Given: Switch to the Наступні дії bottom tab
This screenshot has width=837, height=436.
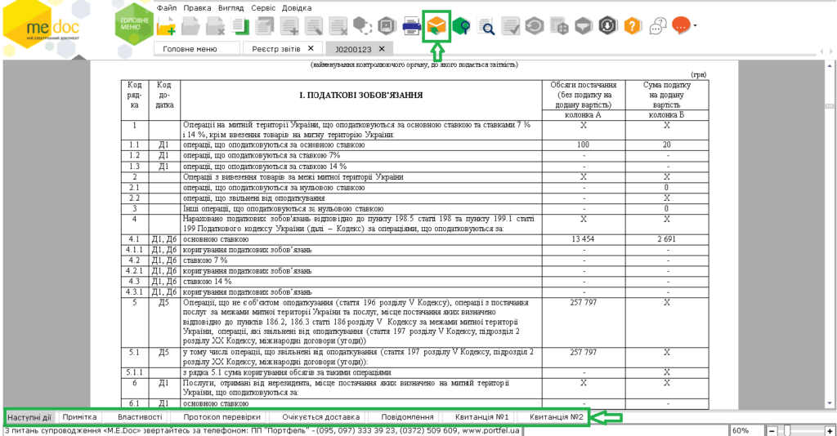Looking at the screenshot, I should coord(30,417).
